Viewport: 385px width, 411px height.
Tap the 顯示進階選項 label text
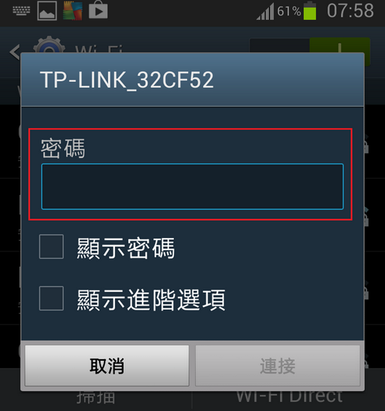[x=151, y=300]
